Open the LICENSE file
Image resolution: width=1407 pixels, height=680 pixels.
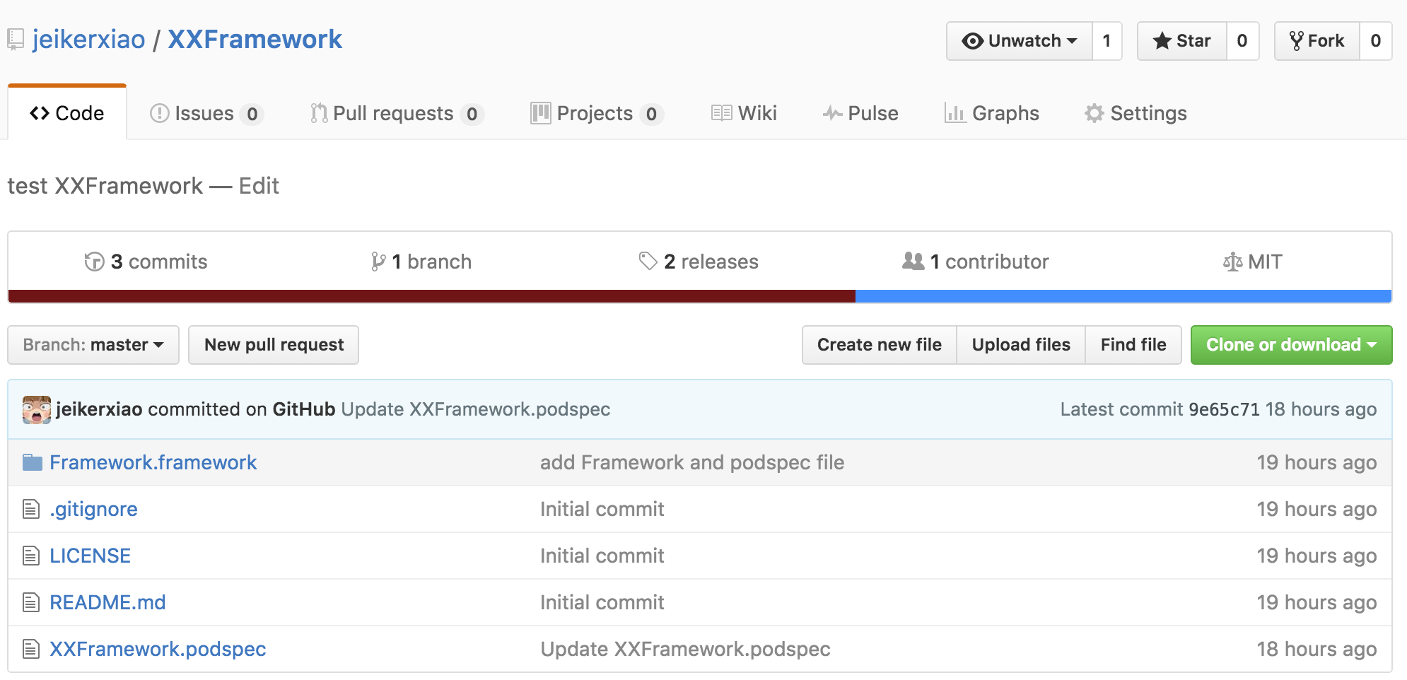point(91,556)
